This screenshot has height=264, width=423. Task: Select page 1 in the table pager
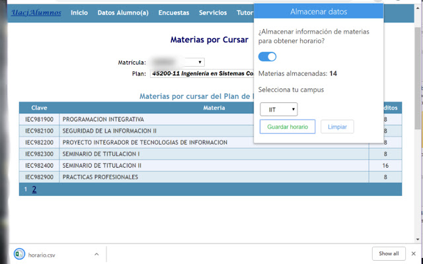pos(25,189)
